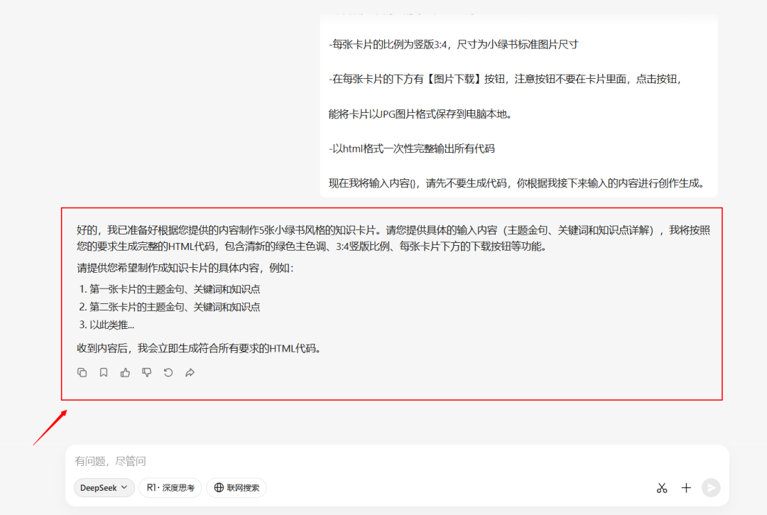Click inside the 有问题，尽管问 input box
This screenshot has height=515, width=767.
point(284,460)
